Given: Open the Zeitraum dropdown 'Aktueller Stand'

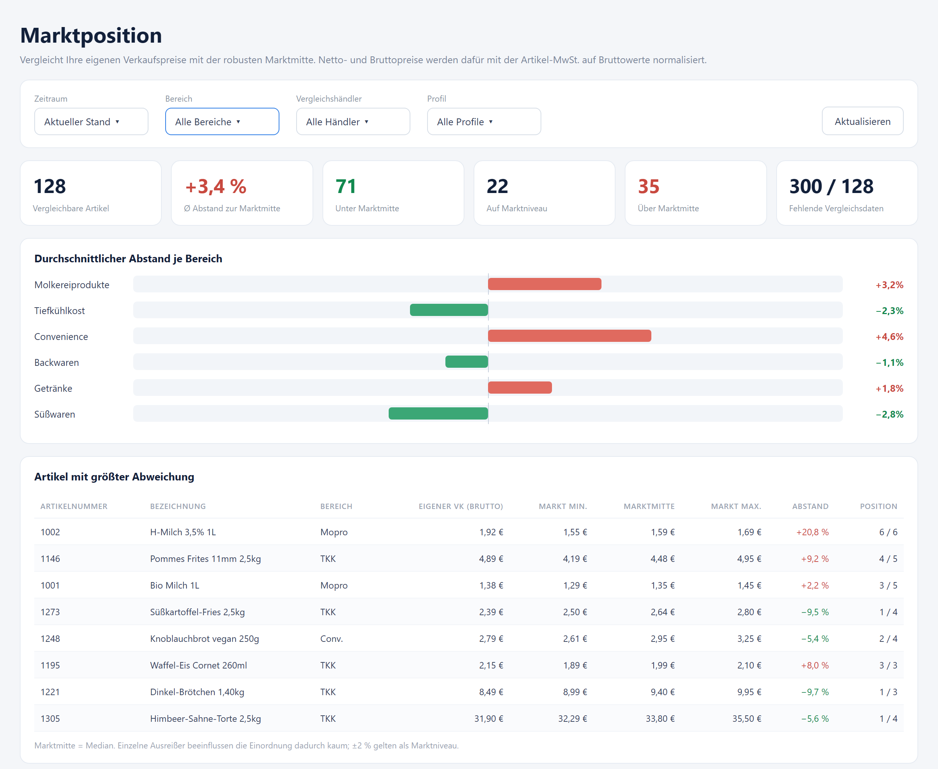Looking at the screenshot, I should (91, 121).
